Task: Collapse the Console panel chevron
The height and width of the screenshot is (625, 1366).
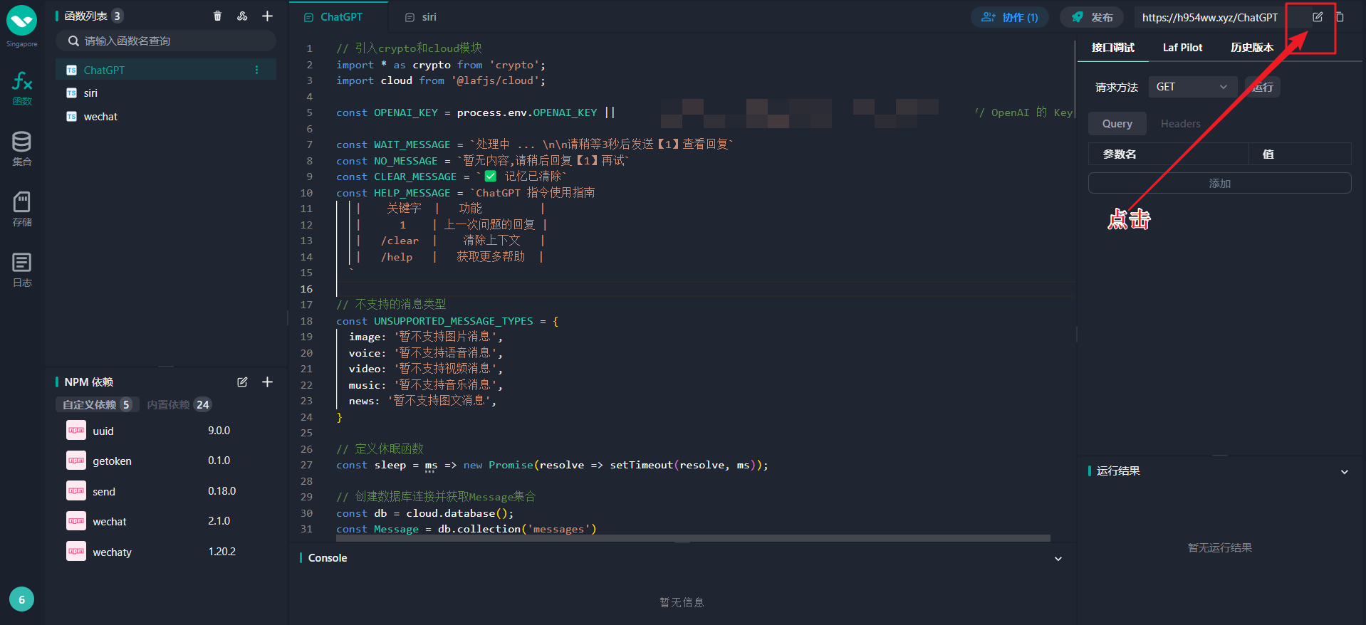Action: 1058,559
